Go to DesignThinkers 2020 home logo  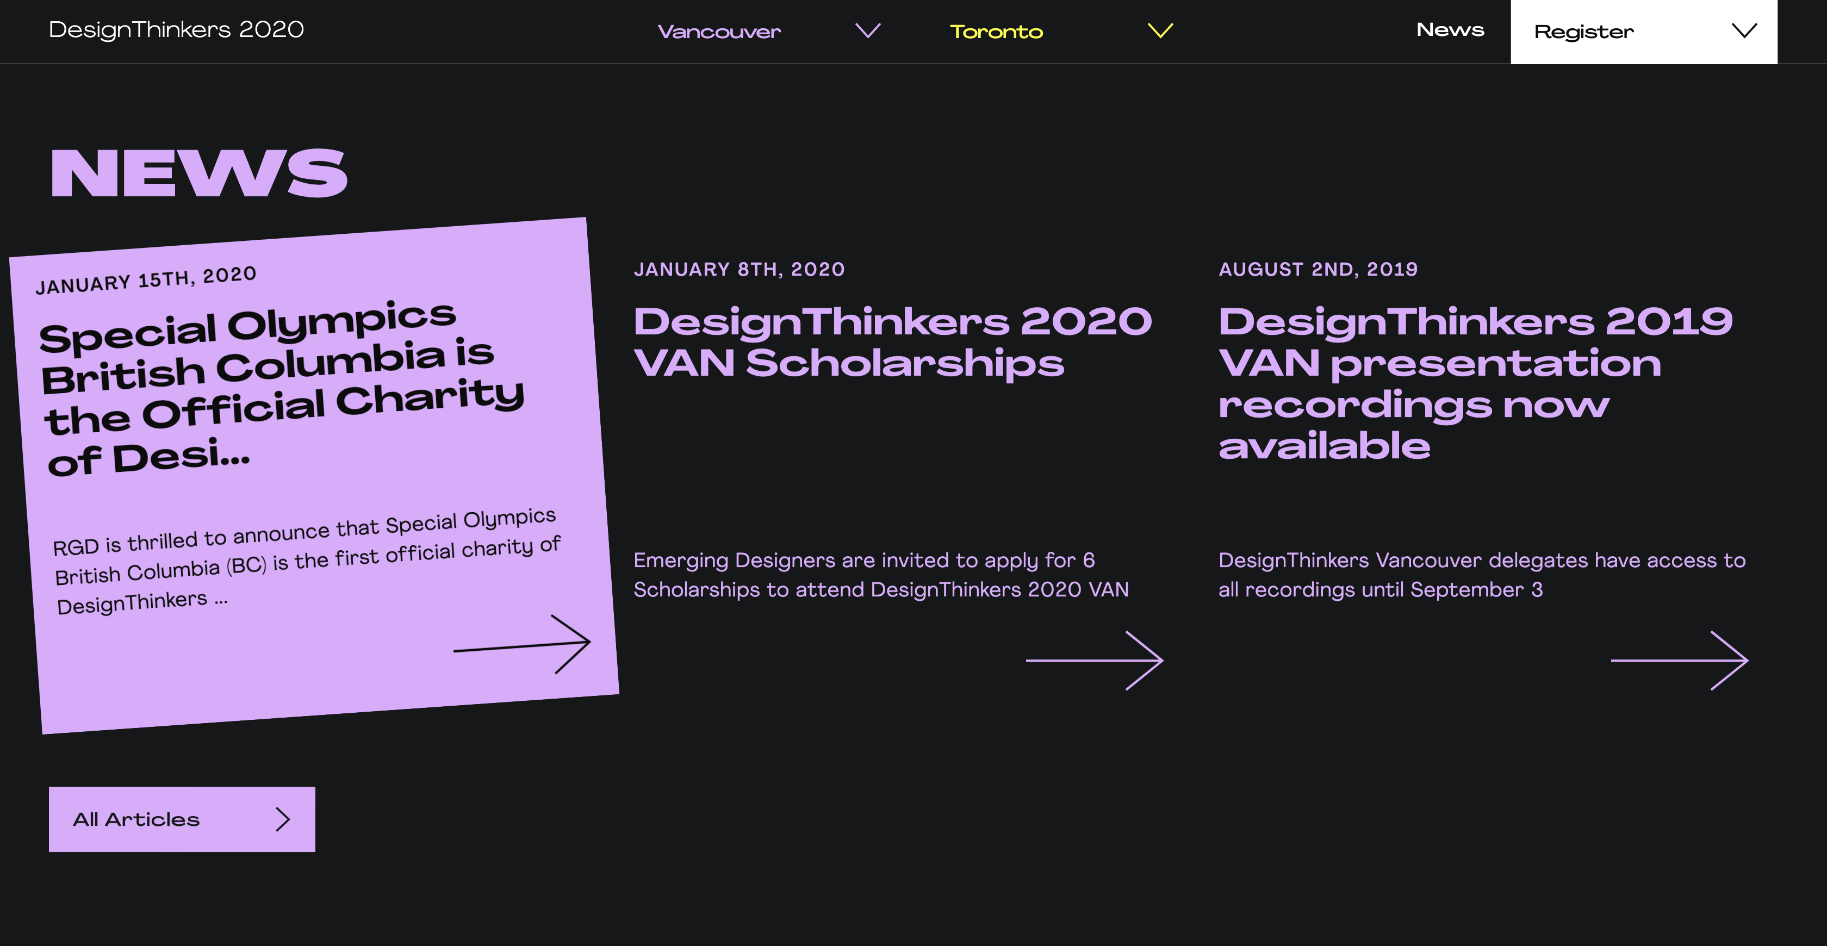click(176, 30)
